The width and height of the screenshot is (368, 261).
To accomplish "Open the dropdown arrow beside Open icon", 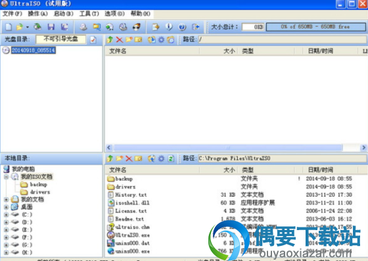I will 28,27.
